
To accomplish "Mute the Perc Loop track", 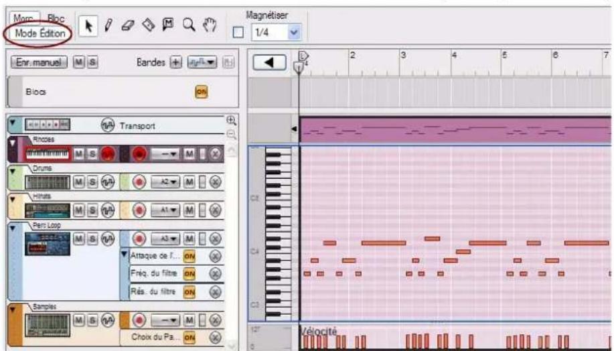I will [x=79, y=238].
